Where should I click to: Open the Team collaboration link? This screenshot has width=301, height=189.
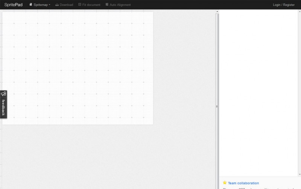[243, 183]
